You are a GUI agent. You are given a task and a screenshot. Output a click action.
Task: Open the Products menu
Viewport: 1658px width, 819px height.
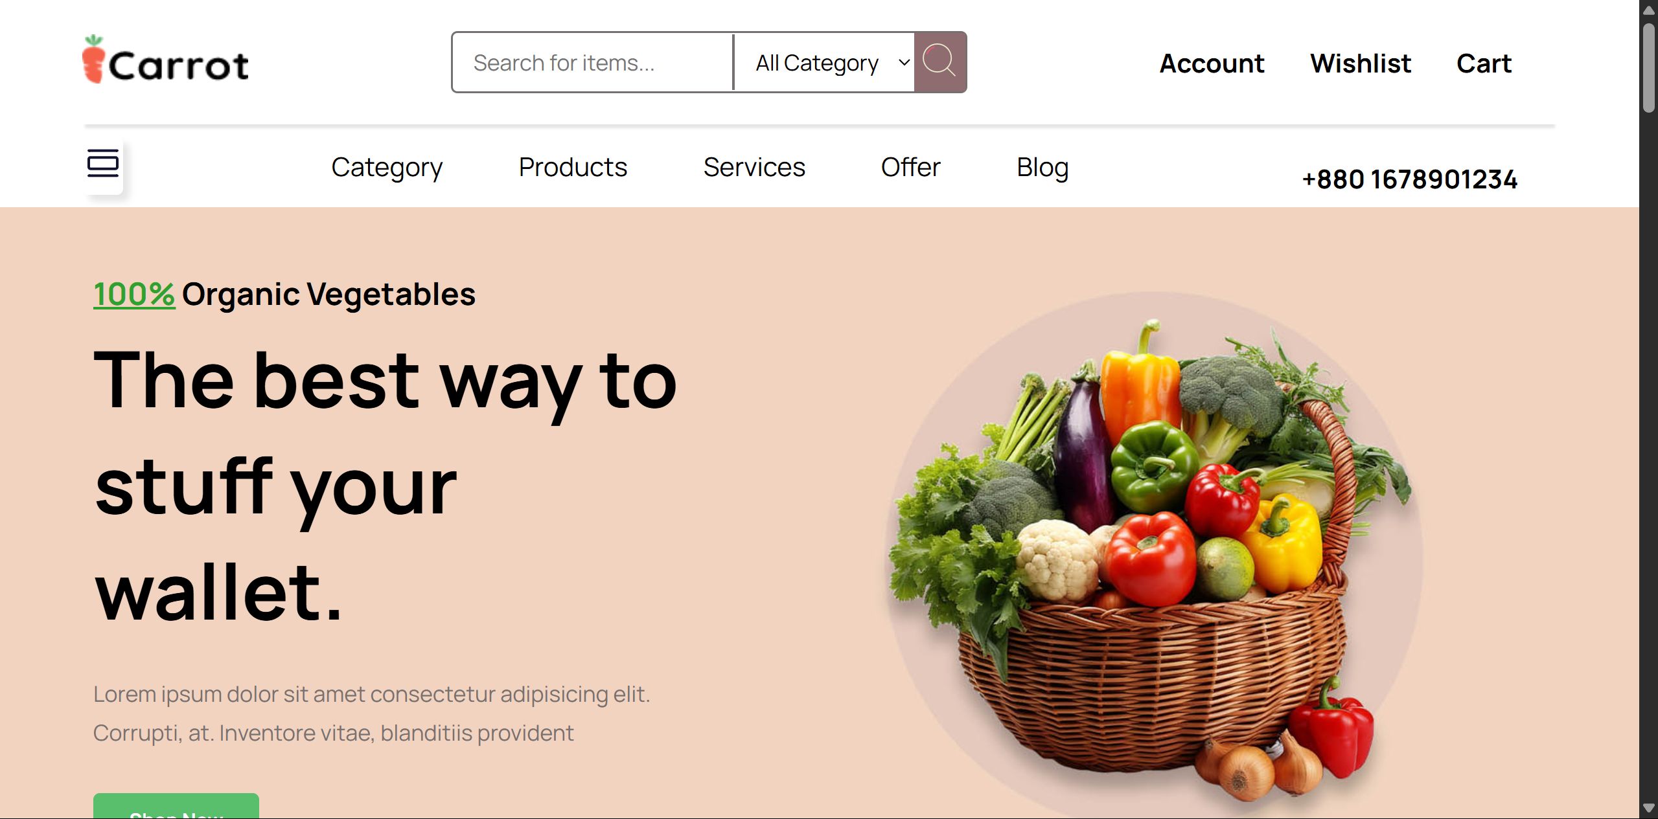[x=573, y=167]
